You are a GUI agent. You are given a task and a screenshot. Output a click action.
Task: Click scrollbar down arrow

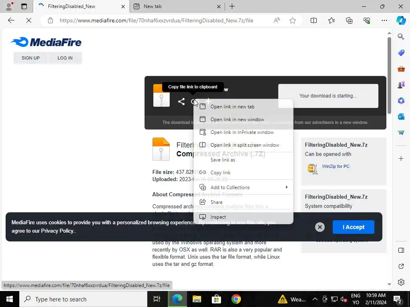pyautogui.click(x=389, y=284)
